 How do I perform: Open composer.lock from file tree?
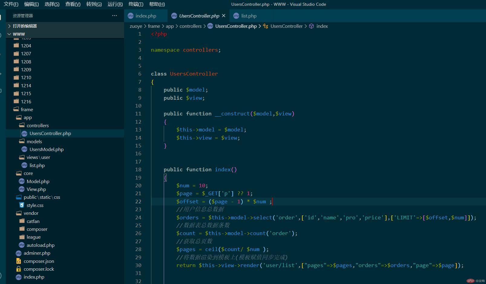click(65, 269)
